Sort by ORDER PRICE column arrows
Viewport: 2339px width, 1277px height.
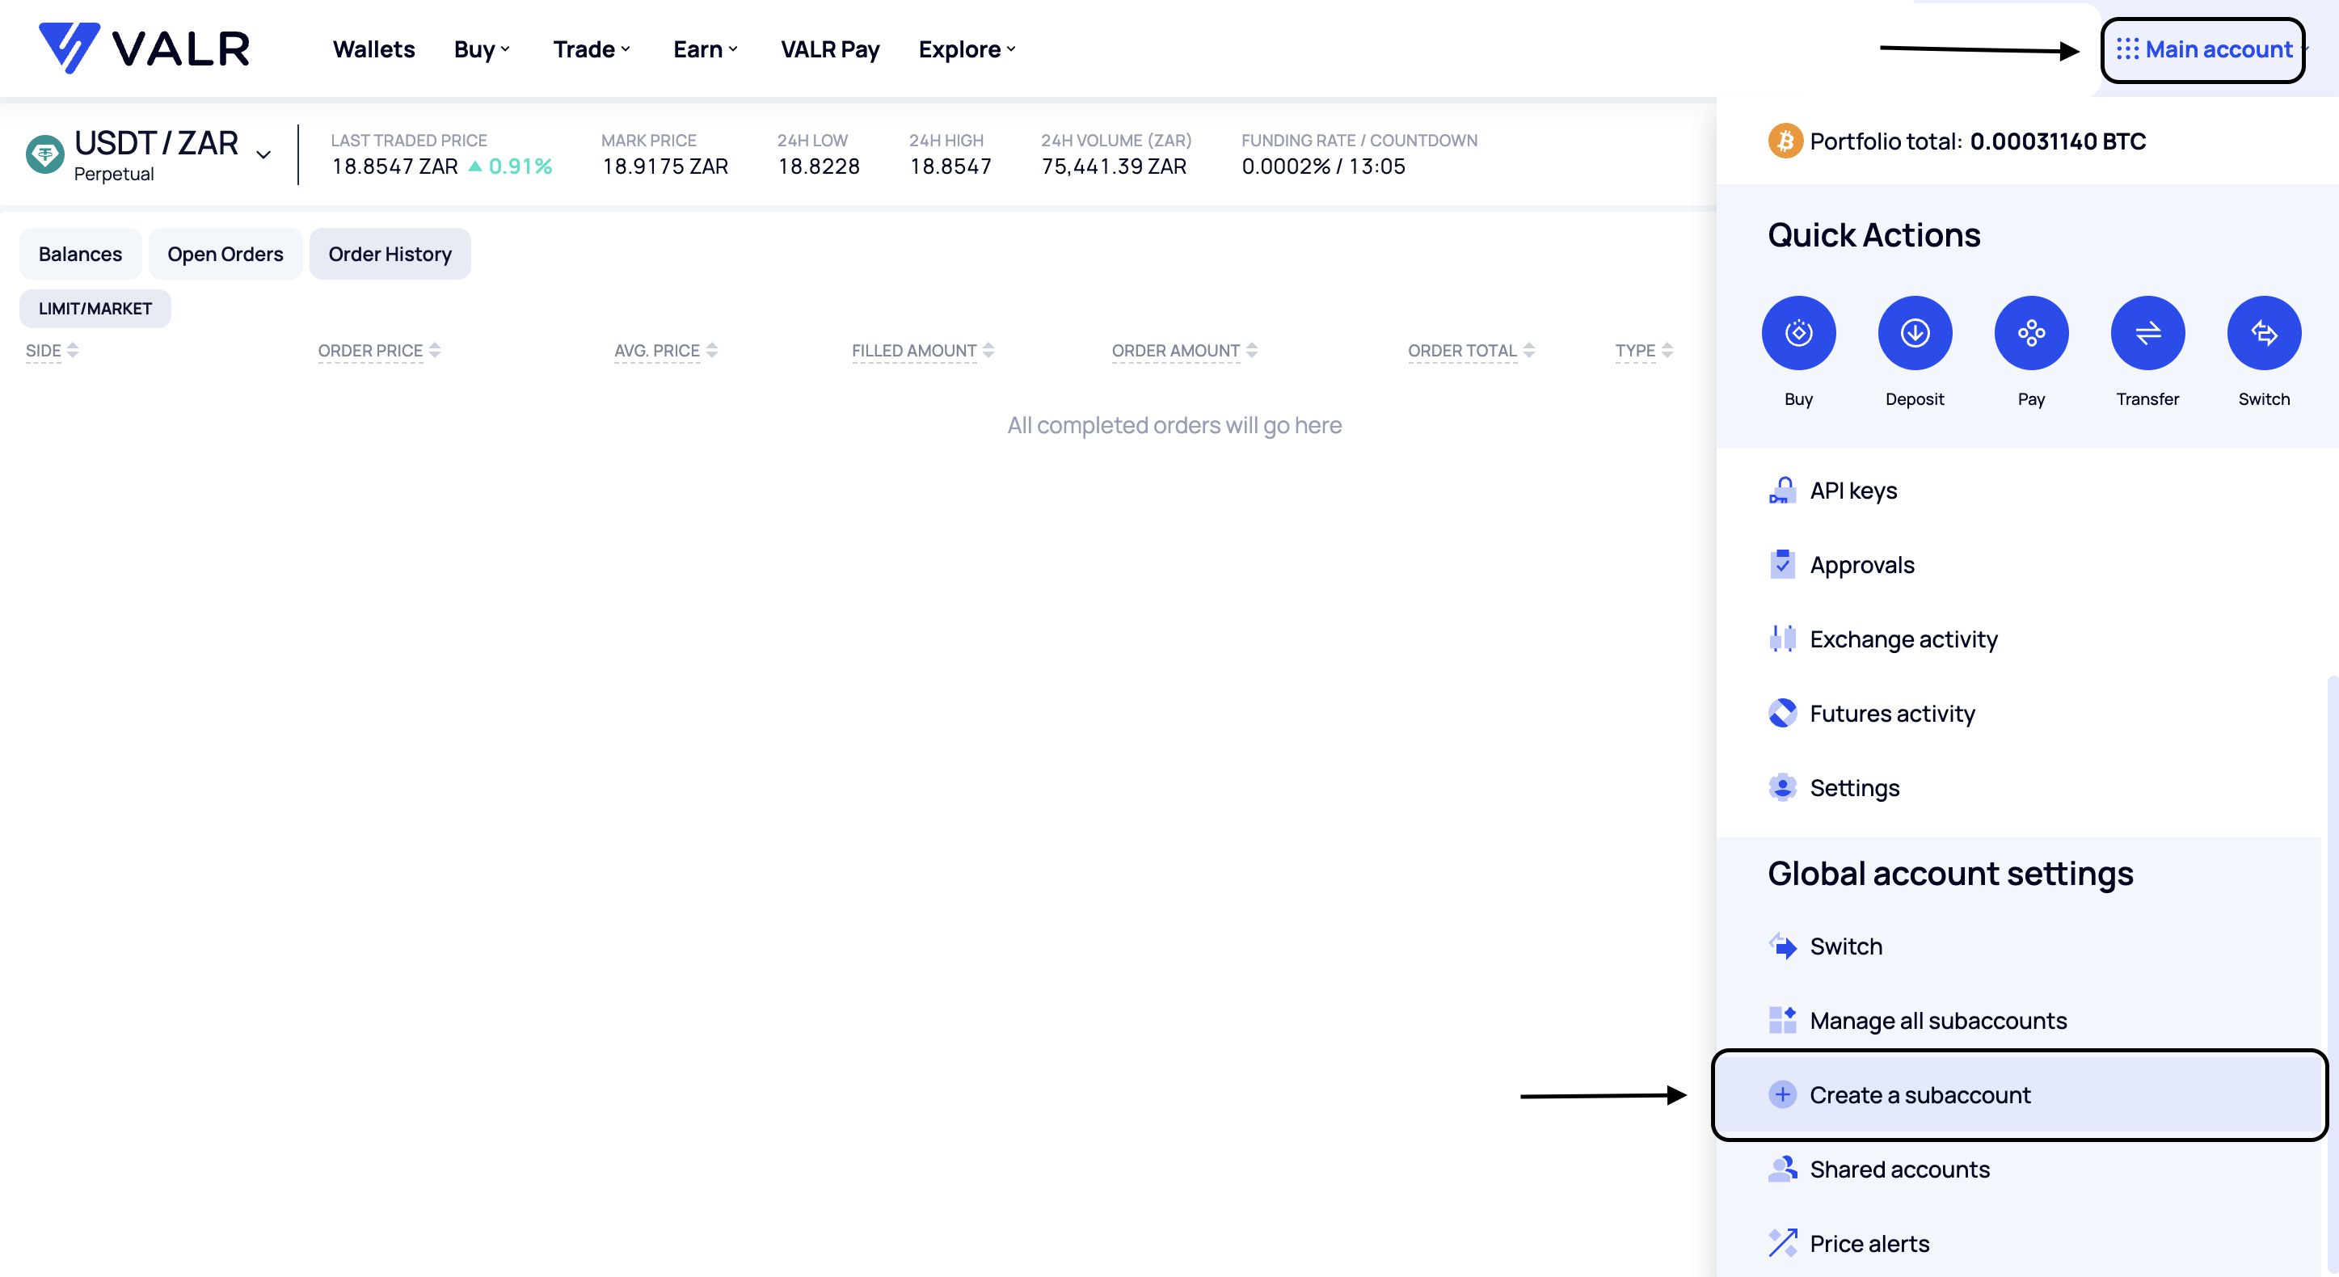click(435, 351)
